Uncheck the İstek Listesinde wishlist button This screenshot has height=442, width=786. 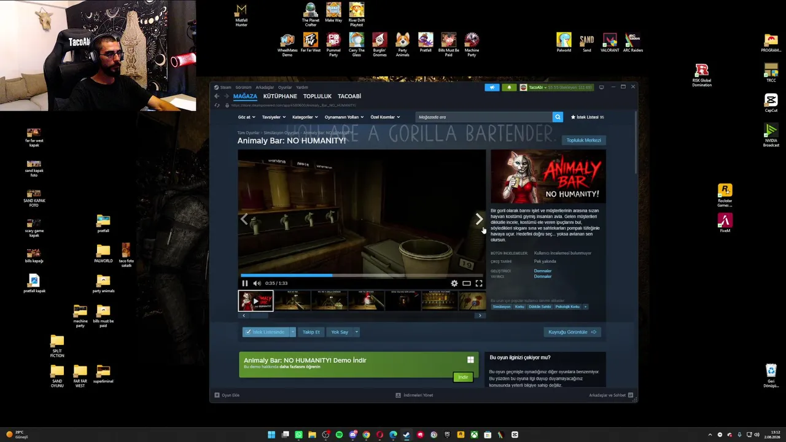266,332
